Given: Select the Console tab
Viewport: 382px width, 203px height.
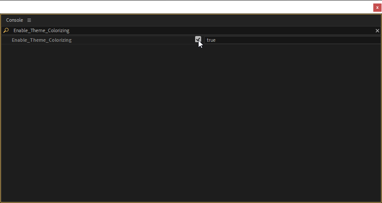Looking at the screenshot, I should click(x=15, y=20).
